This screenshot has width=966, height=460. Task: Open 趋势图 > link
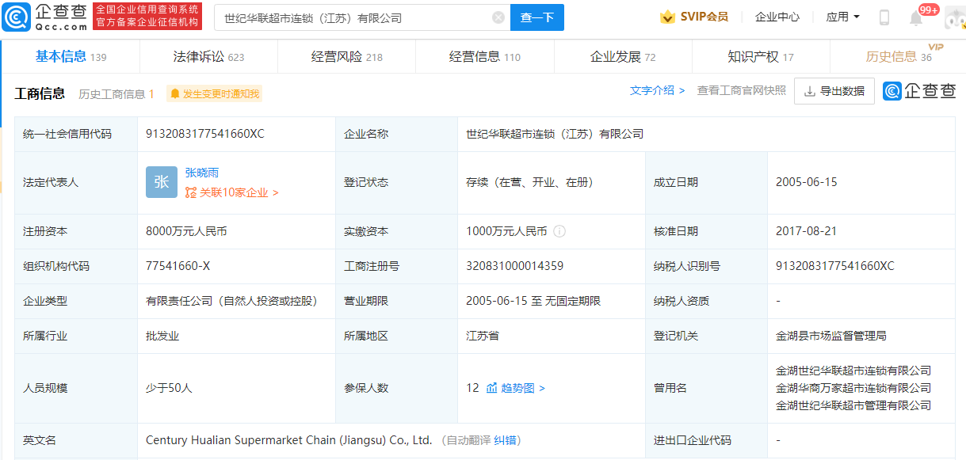523,388
